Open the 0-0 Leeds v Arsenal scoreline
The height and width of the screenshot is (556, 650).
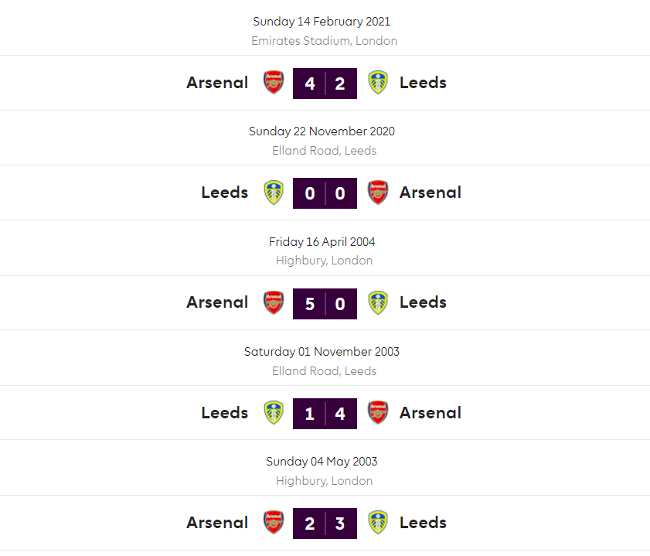(x=325, y=193)
